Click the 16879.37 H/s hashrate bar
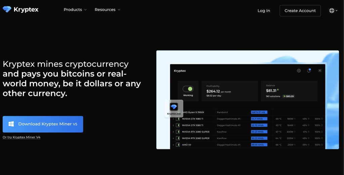Image resolution: width=344 pixels, height=175 pixels. coord(259,112)
